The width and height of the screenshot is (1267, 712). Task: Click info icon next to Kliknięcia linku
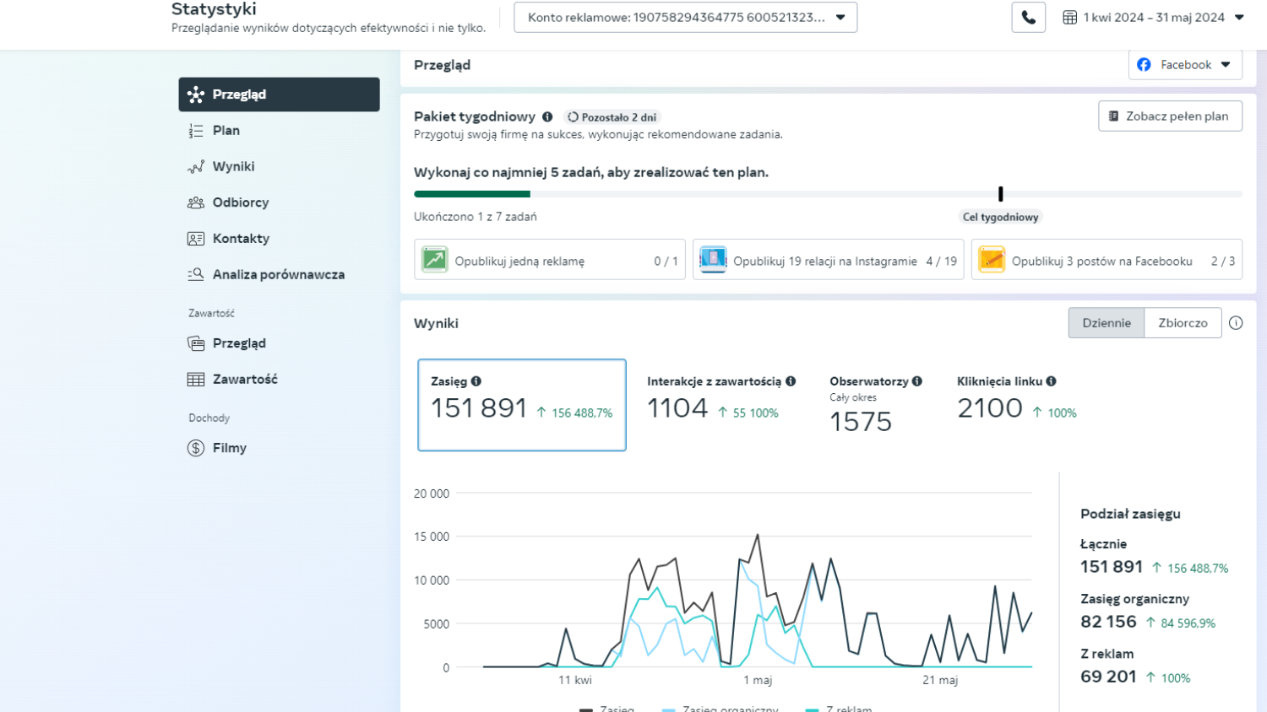click(1051, 381)
